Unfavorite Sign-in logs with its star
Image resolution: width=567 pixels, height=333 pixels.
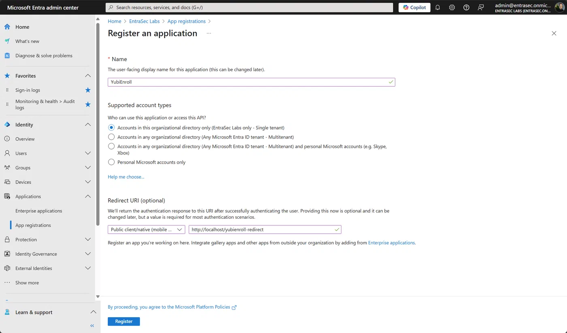point(88,90)
